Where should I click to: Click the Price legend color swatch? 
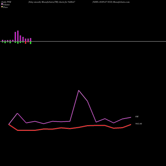[x=2, y=7]
